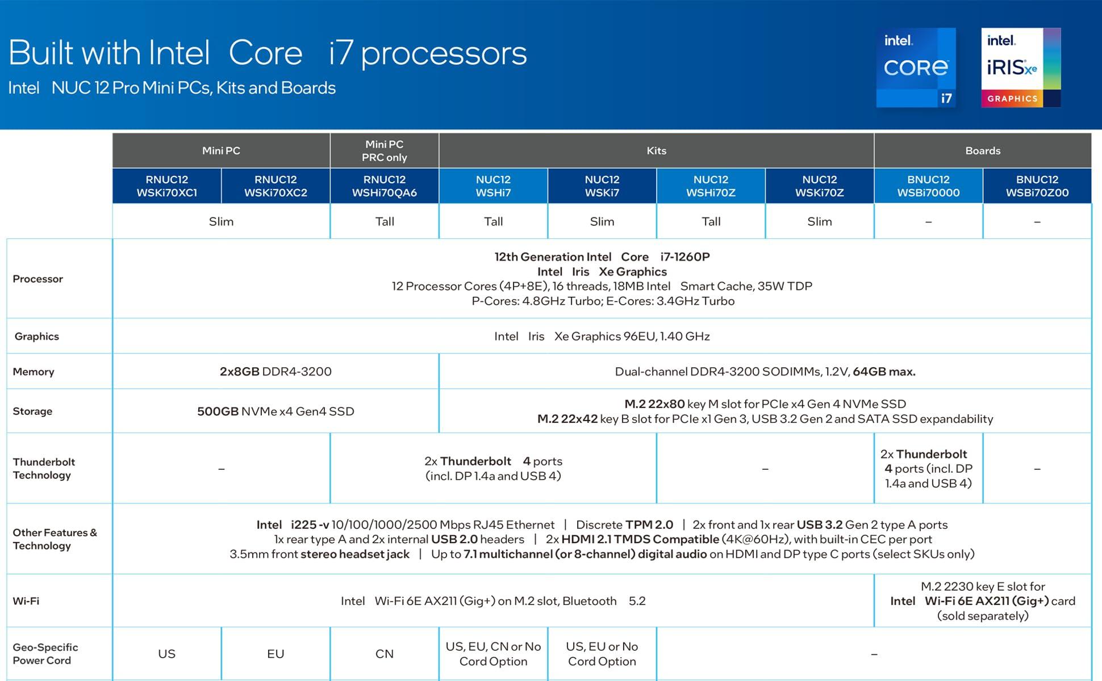Click the BNUC12 WSBi70000 board cell
This screenshot has height=681, width=1102.
928,186
